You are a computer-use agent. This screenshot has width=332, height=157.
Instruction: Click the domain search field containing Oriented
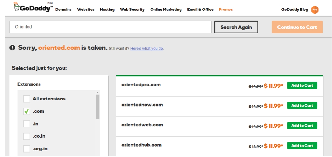110,27
